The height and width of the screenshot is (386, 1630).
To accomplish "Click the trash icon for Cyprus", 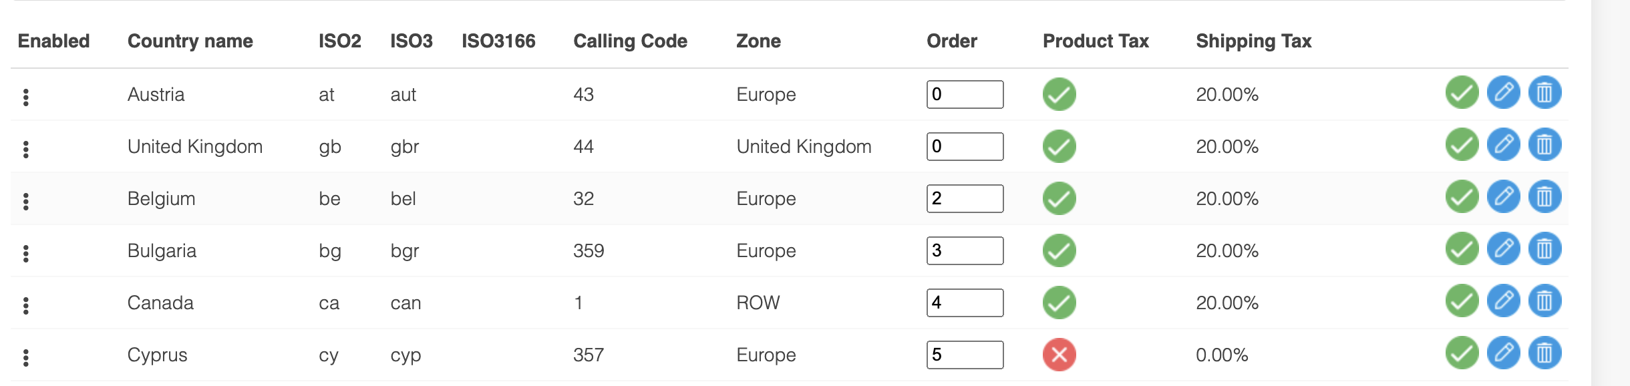I will click(1544, 353).
